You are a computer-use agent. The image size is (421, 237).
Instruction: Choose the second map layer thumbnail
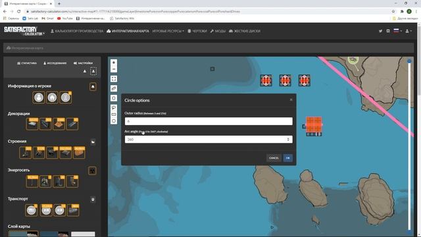(x=54, y=234)
